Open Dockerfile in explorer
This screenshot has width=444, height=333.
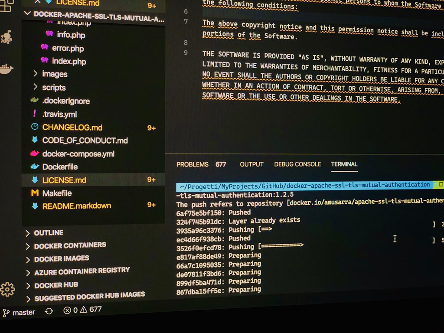click(60, 167)
